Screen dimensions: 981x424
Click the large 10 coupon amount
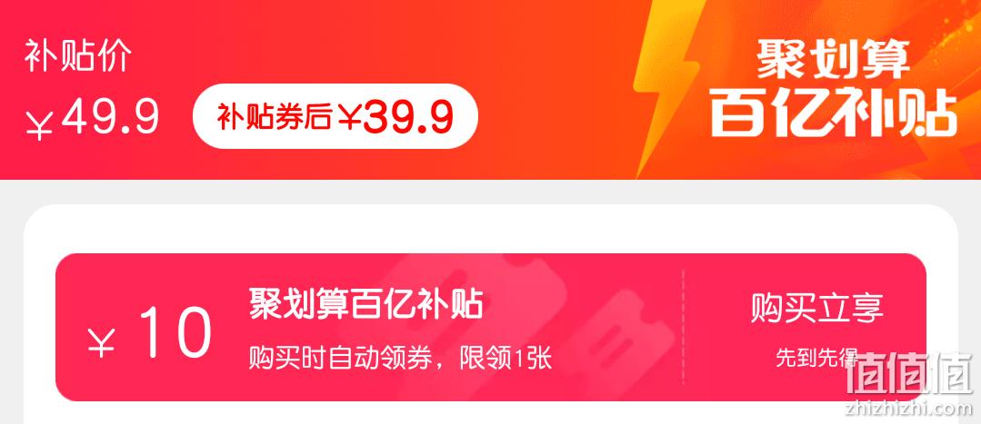tap(175, 333)
